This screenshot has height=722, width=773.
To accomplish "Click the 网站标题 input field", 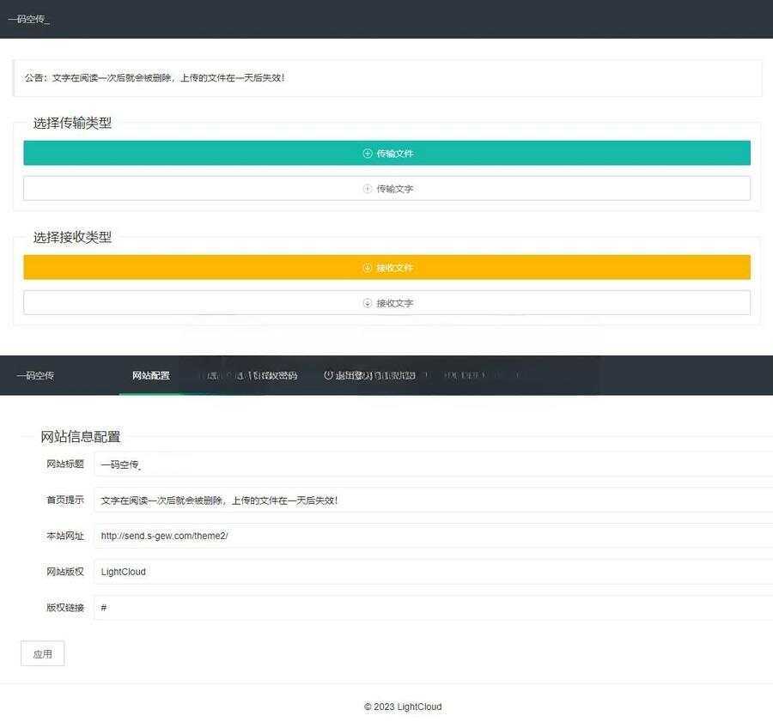I will [x=344, y=464].
